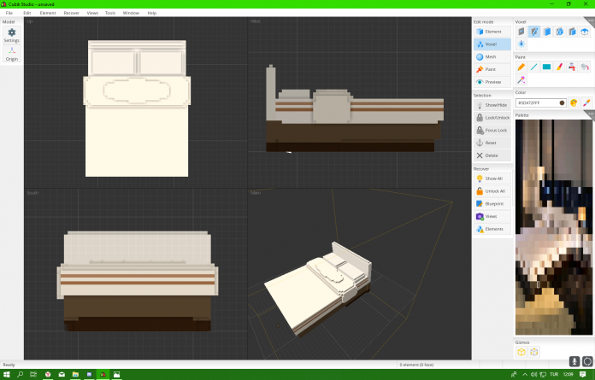Select the first Voxel tool icon
595x380 pixels.
point(521,32)
